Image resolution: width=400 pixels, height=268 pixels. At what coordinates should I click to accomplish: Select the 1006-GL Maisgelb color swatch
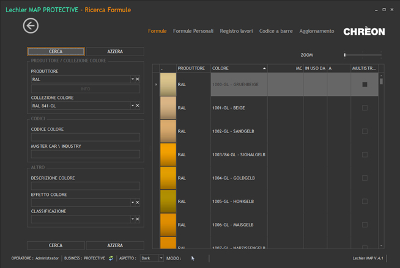tap(168, 225)
